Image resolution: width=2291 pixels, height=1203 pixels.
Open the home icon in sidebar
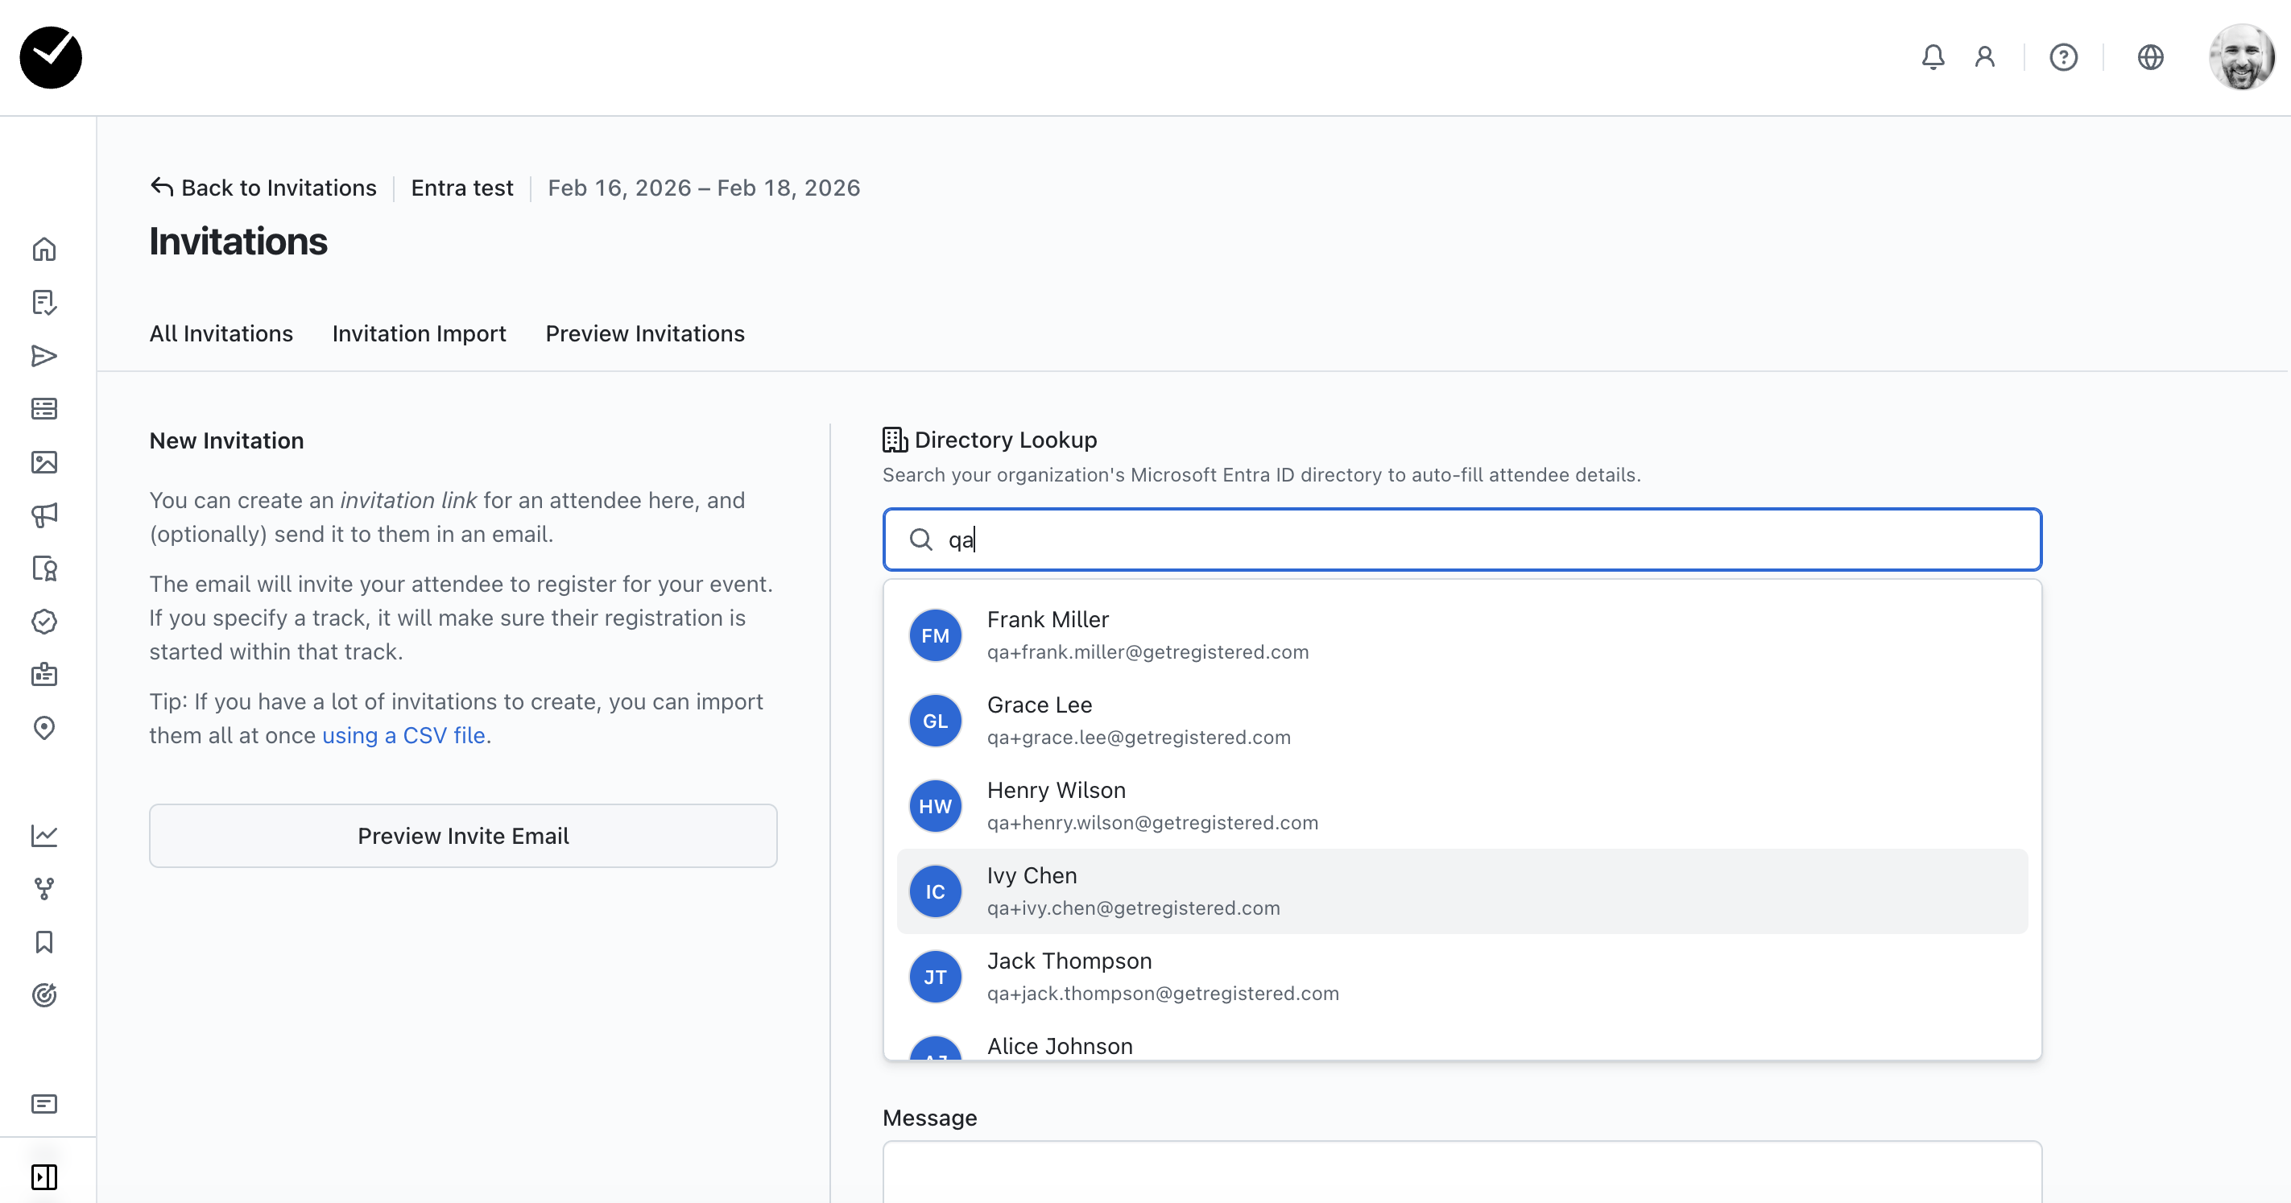pyautogui.click(x=44, y=250)
